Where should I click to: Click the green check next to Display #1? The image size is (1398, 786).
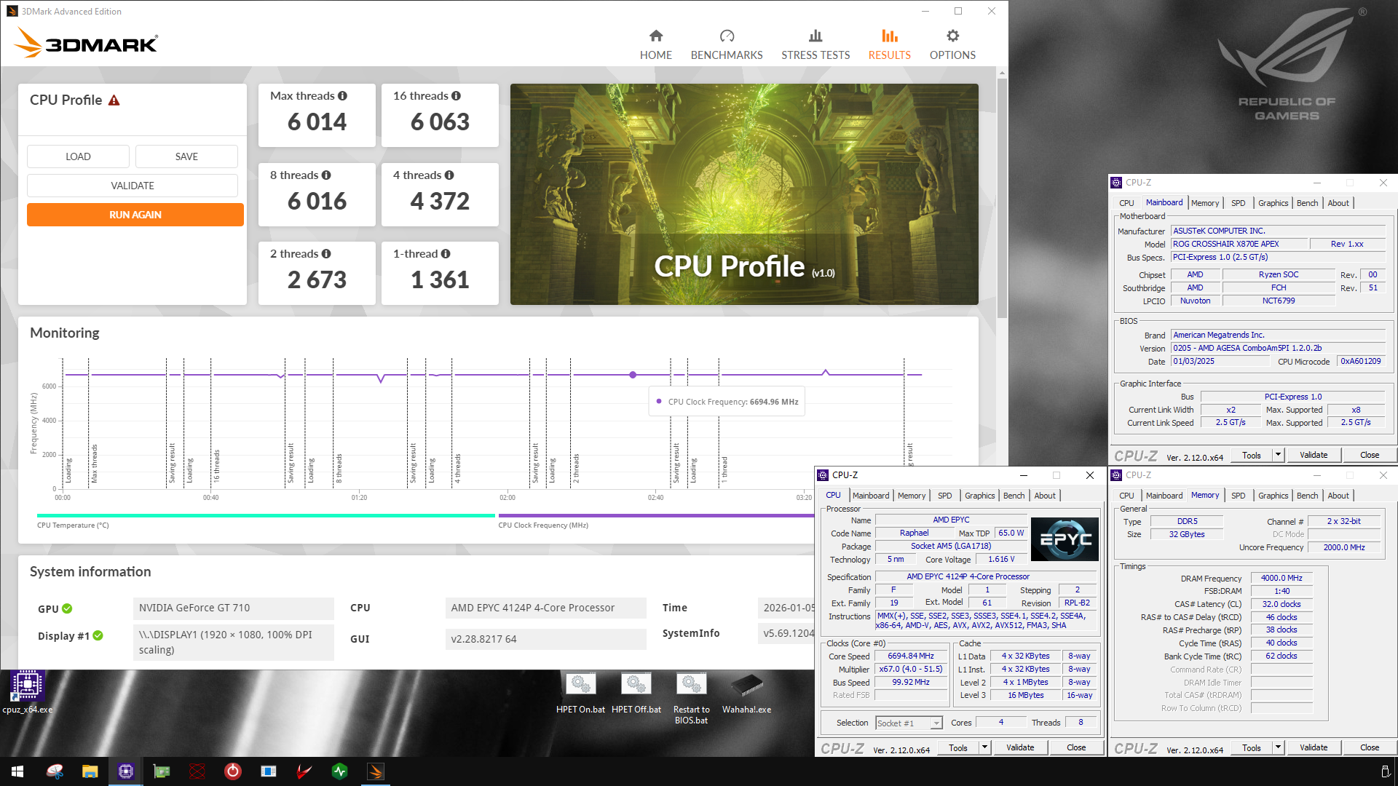98,635
